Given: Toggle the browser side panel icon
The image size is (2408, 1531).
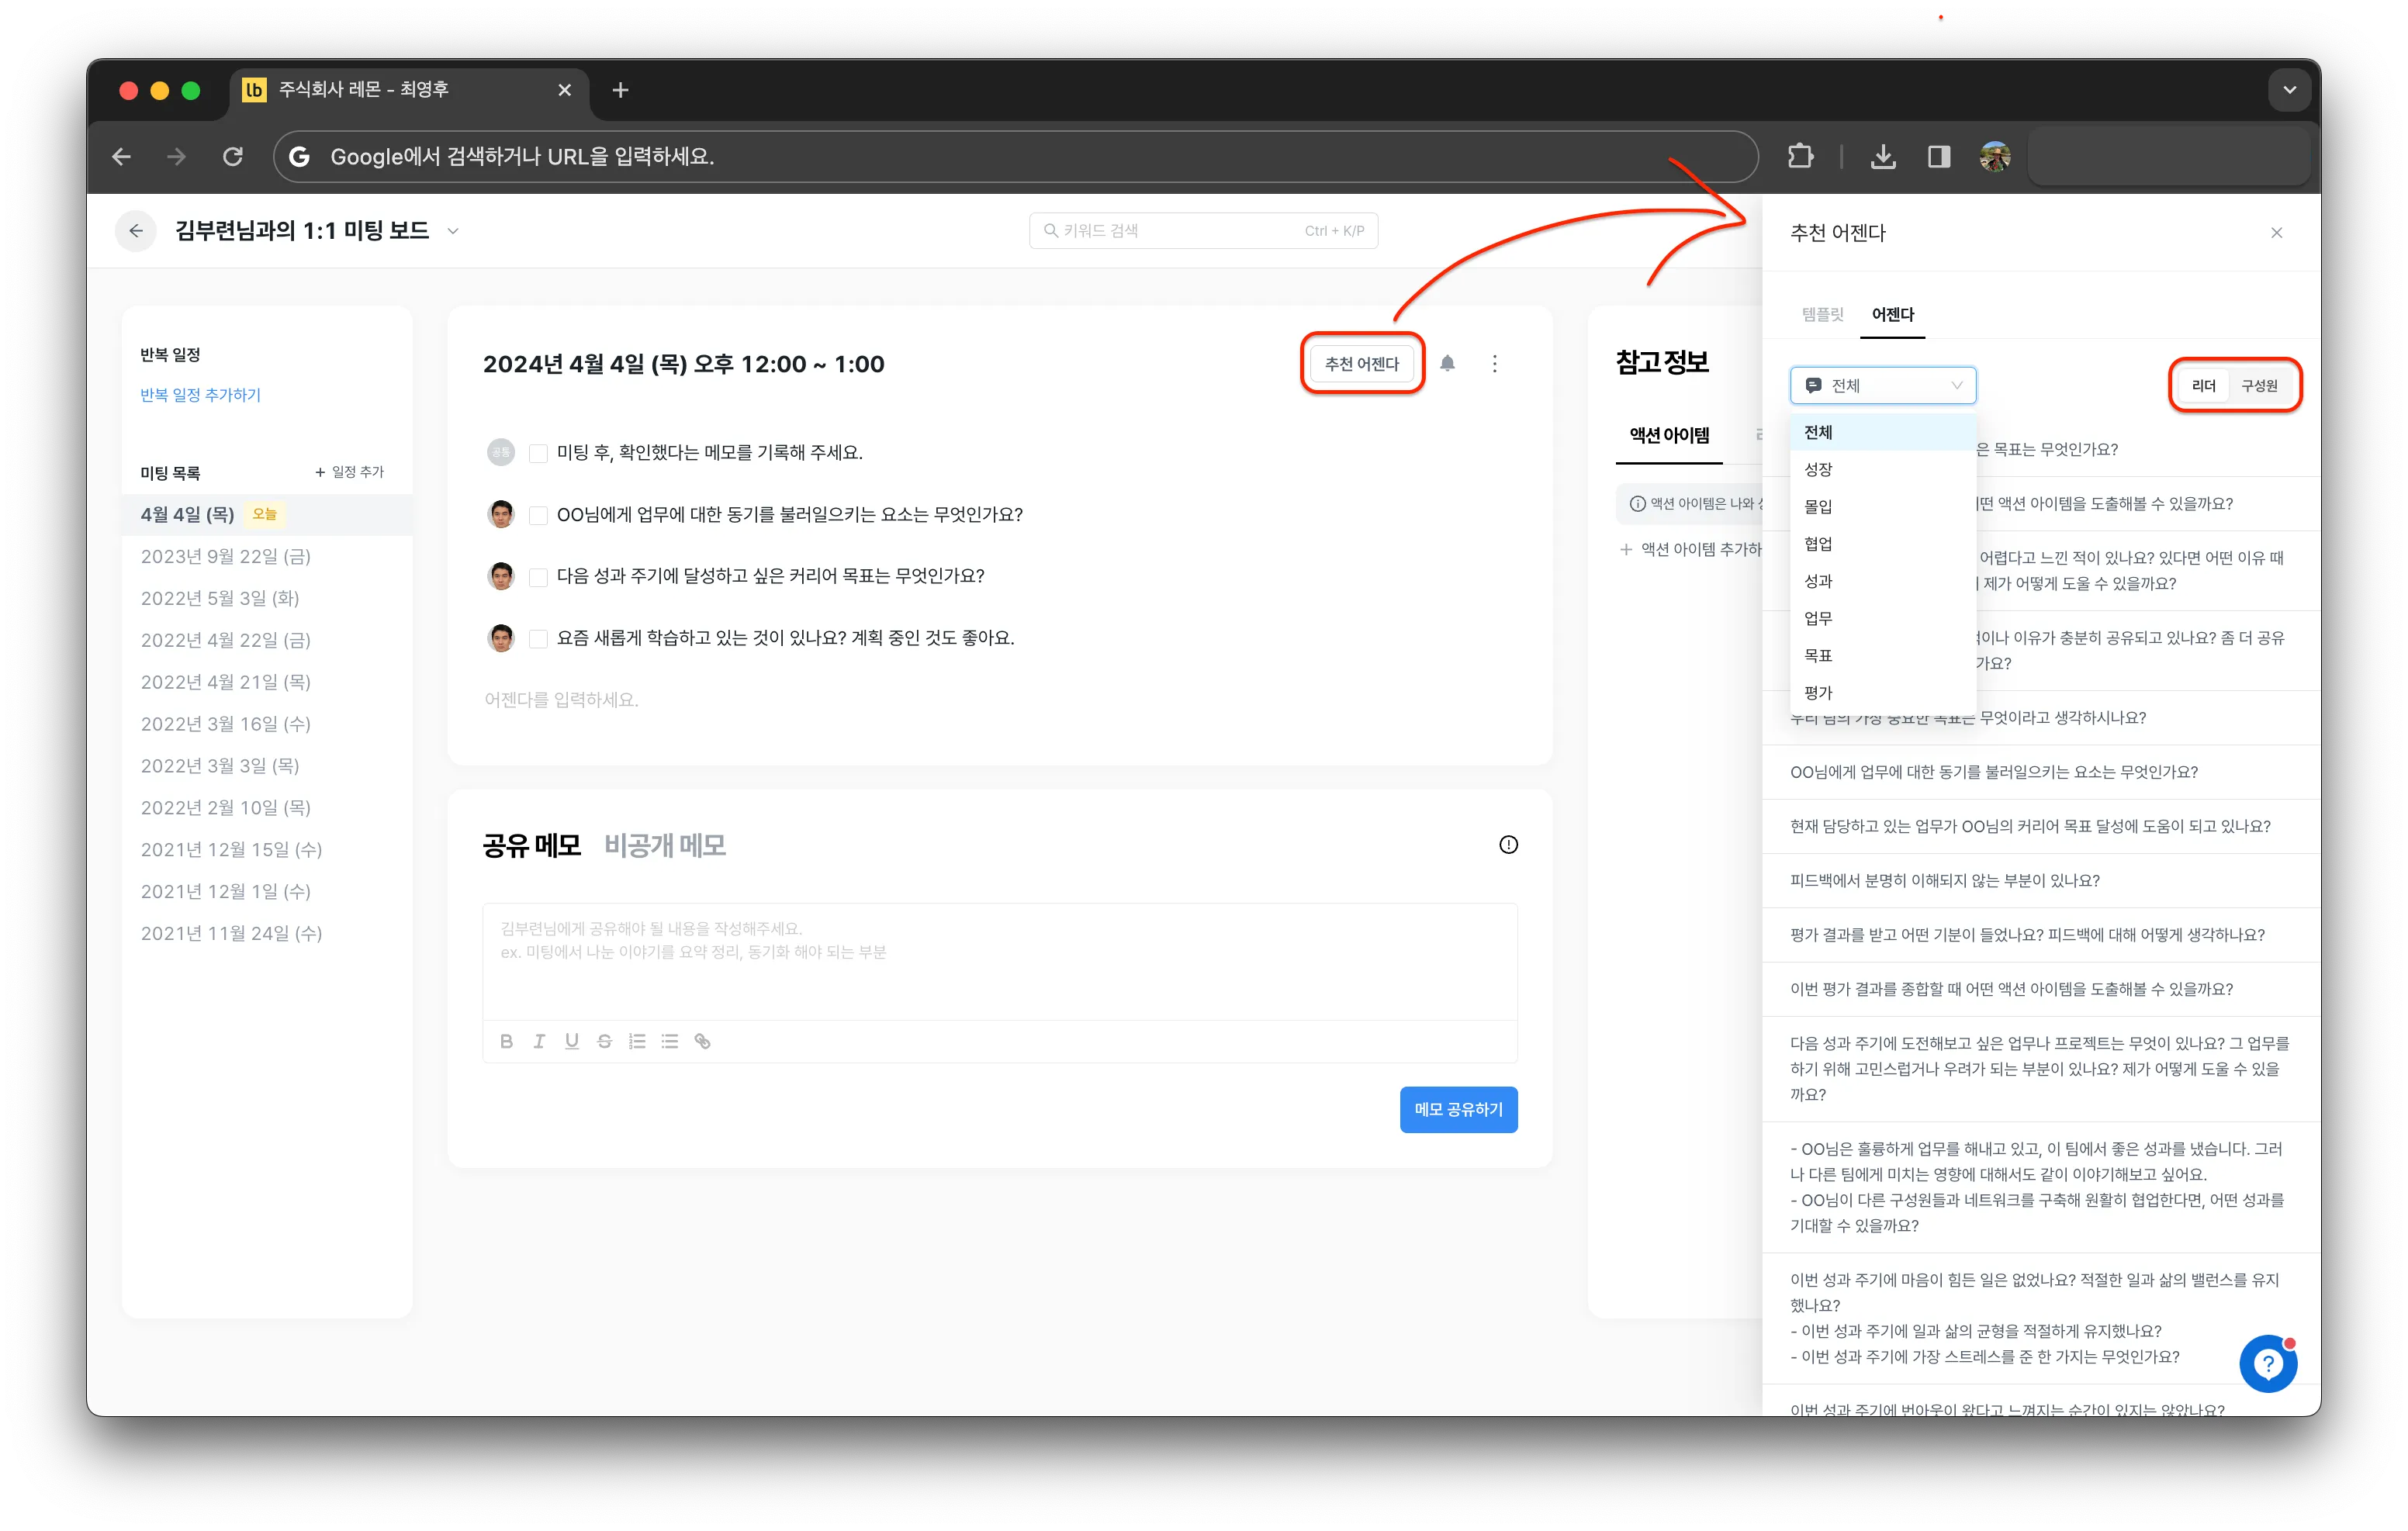Looking at the screenshot, I should pos(1939,156).
